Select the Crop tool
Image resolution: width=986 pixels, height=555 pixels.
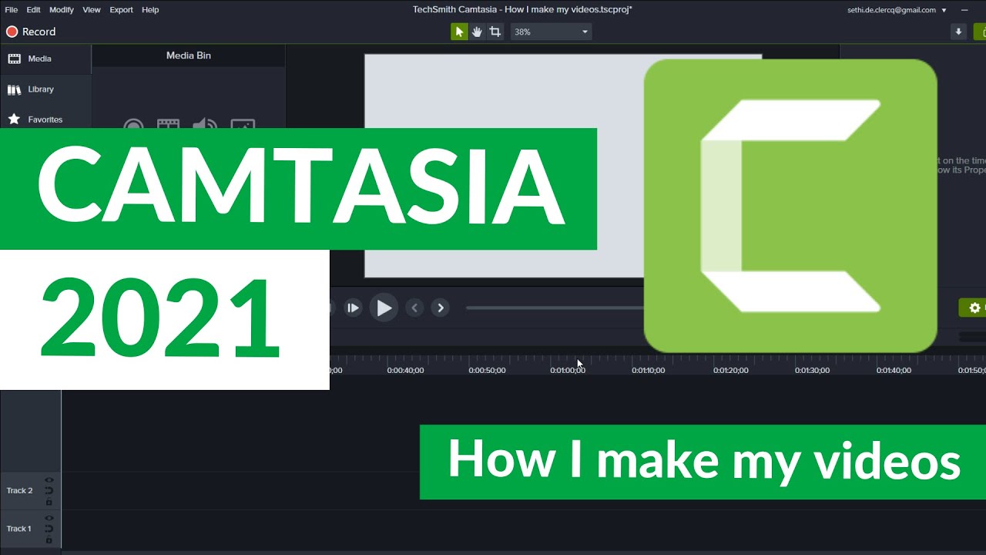coord(495,32)
